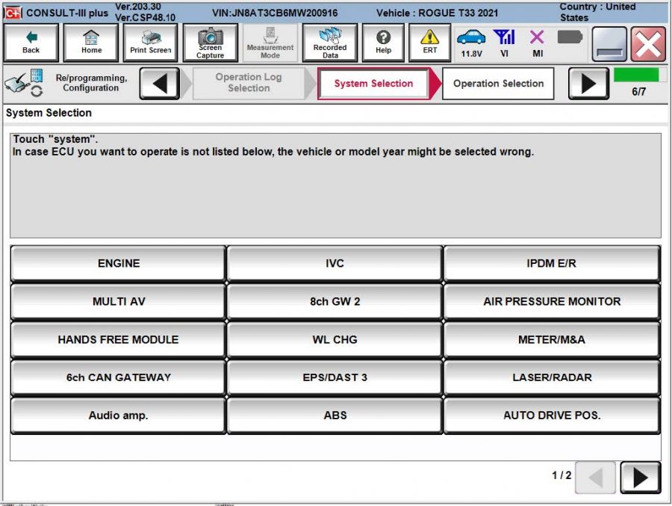Click the Screen Capture camera icon
This screenshot has width=672, height=506.
pyautogui.click(x=210, y=42)
